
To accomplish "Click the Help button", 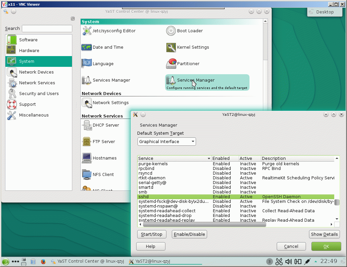I will click(151, 247).
